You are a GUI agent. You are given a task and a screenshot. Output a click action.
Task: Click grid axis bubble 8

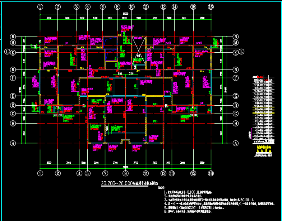click(x=117, y=7)
